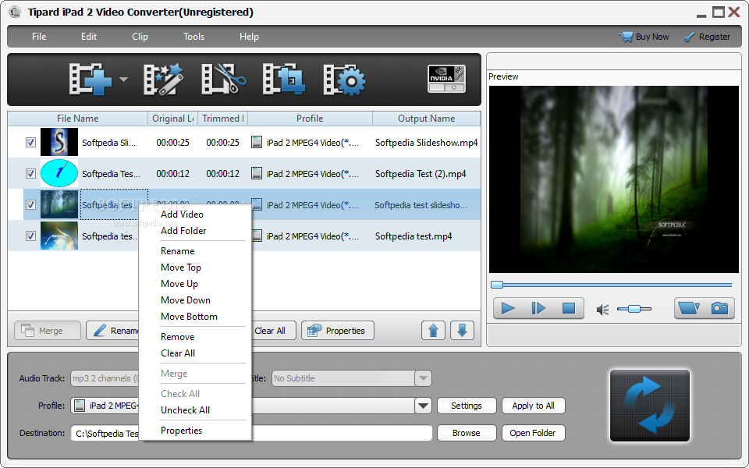
Task: Click the Merge button below the list
Action: pyautogui.click(x=48, y=331)
